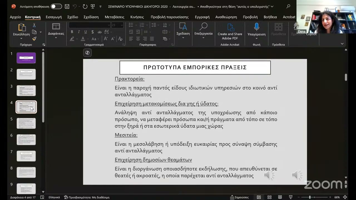
Task: Toggle Align left paragraph
Action: [x=131, y=39]
